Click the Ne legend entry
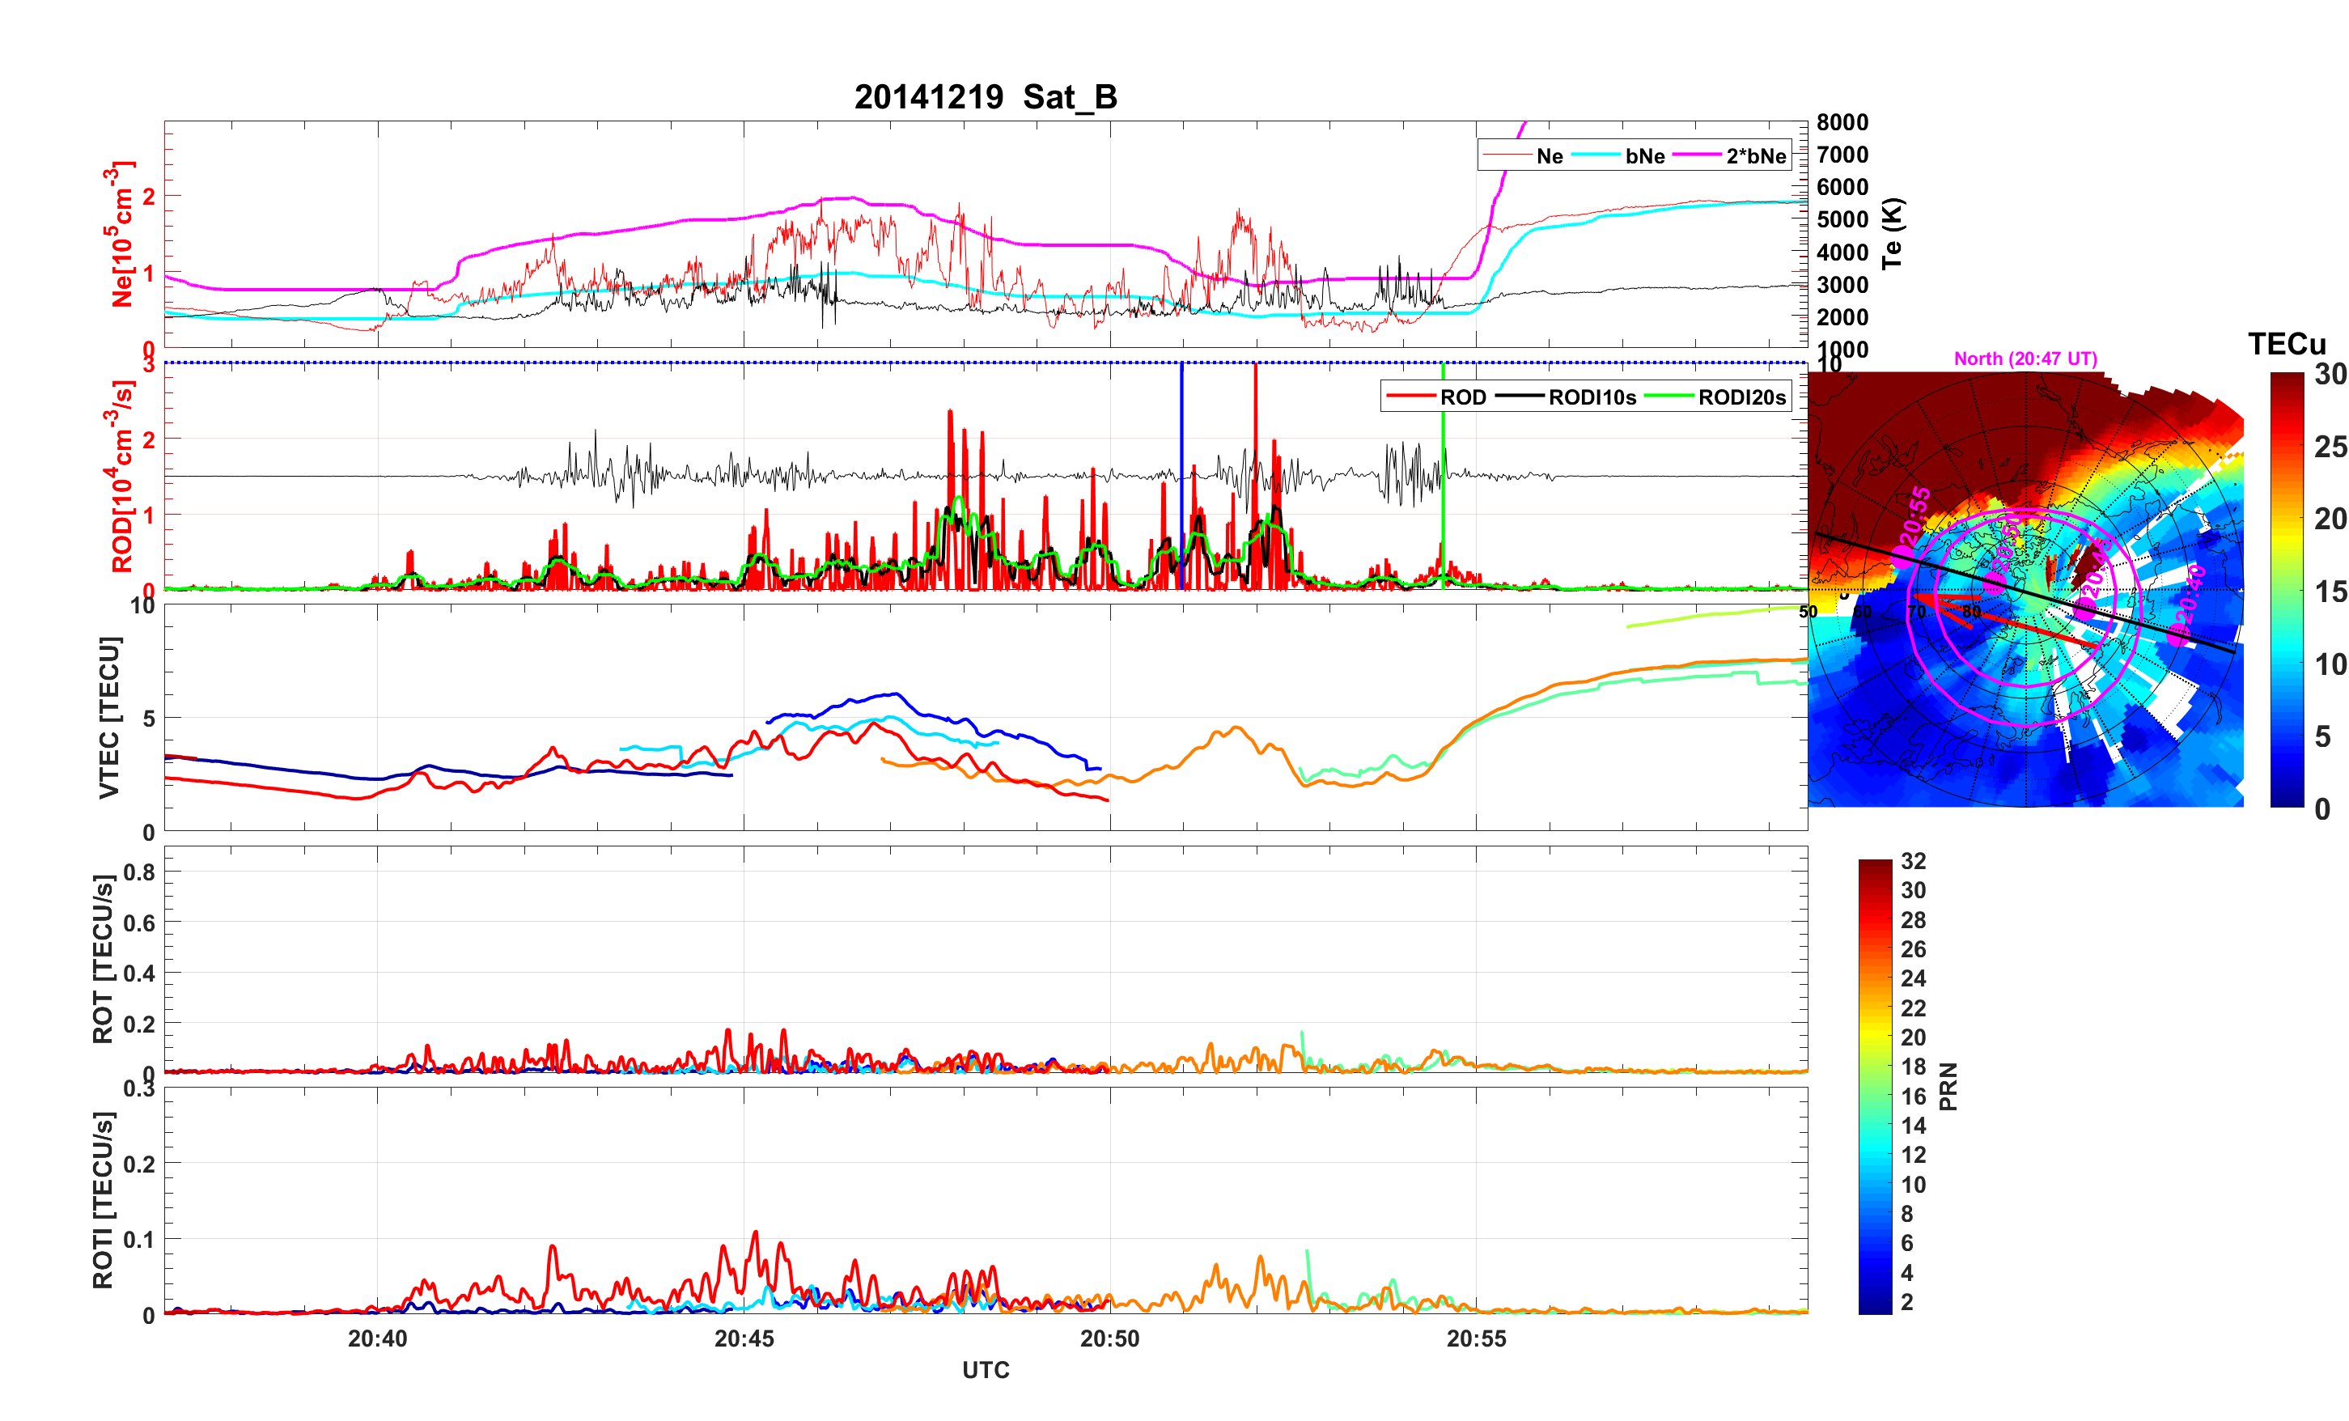Viewport: 2349px width, 1421px height. coord(1550,155)
